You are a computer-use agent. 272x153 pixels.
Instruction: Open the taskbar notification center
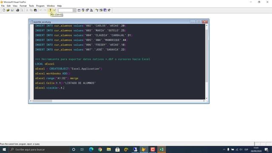pos(266,149)
